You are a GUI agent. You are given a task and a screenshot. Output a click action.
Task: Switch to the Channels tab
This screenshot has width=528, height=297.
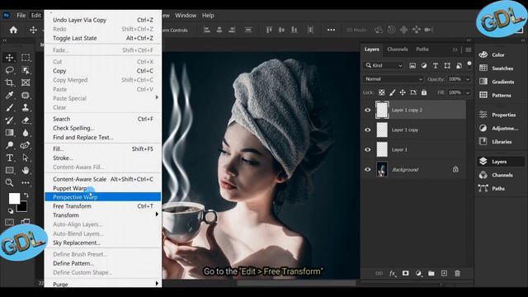(x=398, y=49)
